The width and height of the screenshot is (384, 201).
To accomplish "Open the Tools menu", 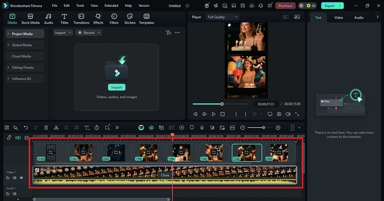I will tap(80, 5).
